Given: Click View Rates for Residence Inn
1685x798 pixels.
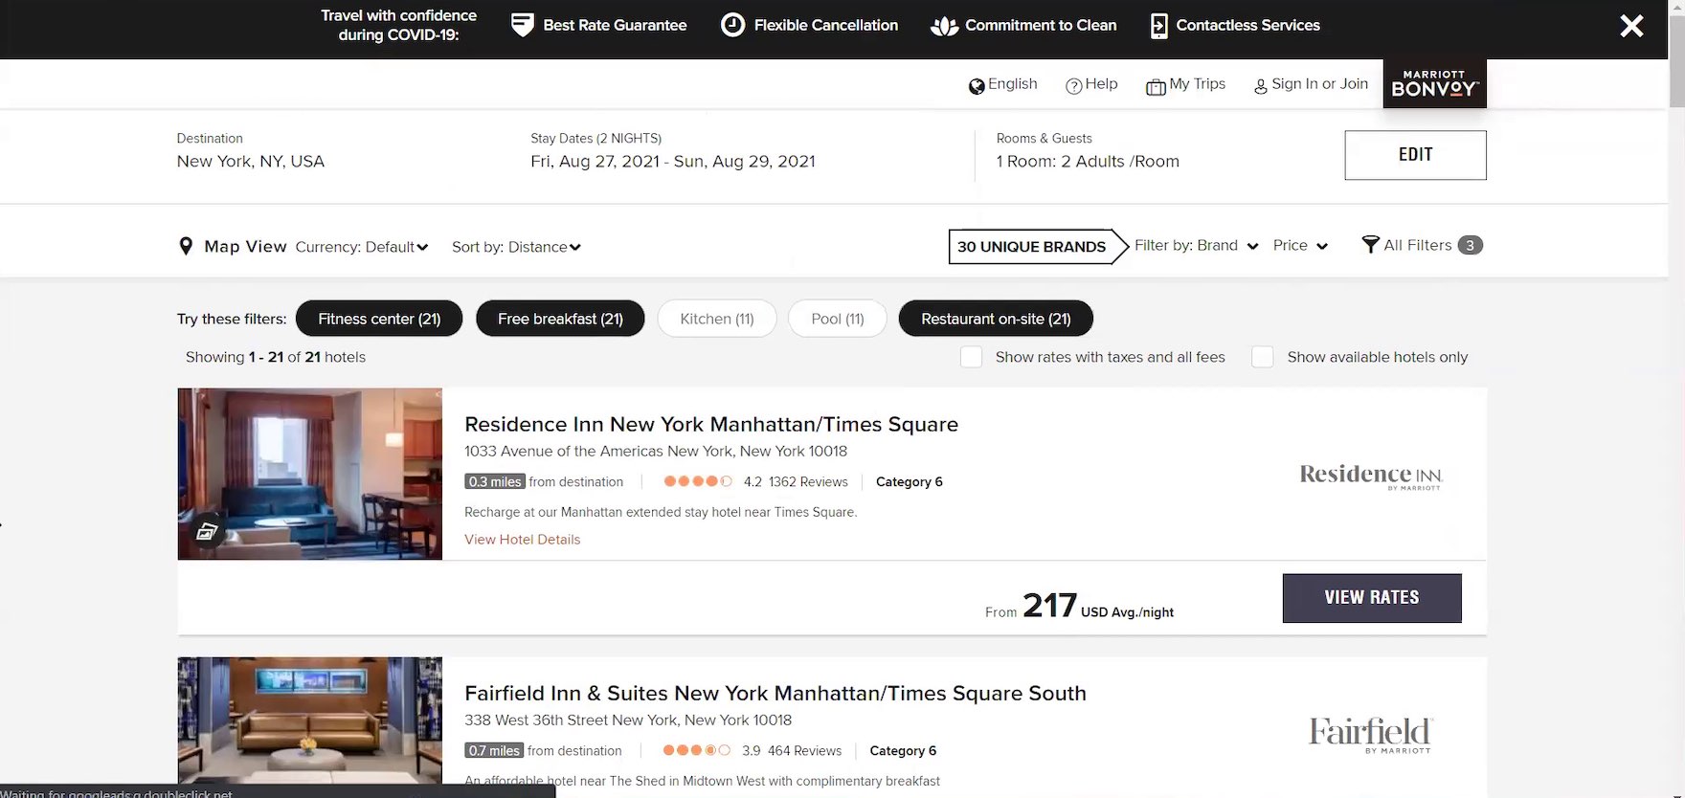Looking at the screenshot, I should pyautogui.click(x=1371, y=598).
